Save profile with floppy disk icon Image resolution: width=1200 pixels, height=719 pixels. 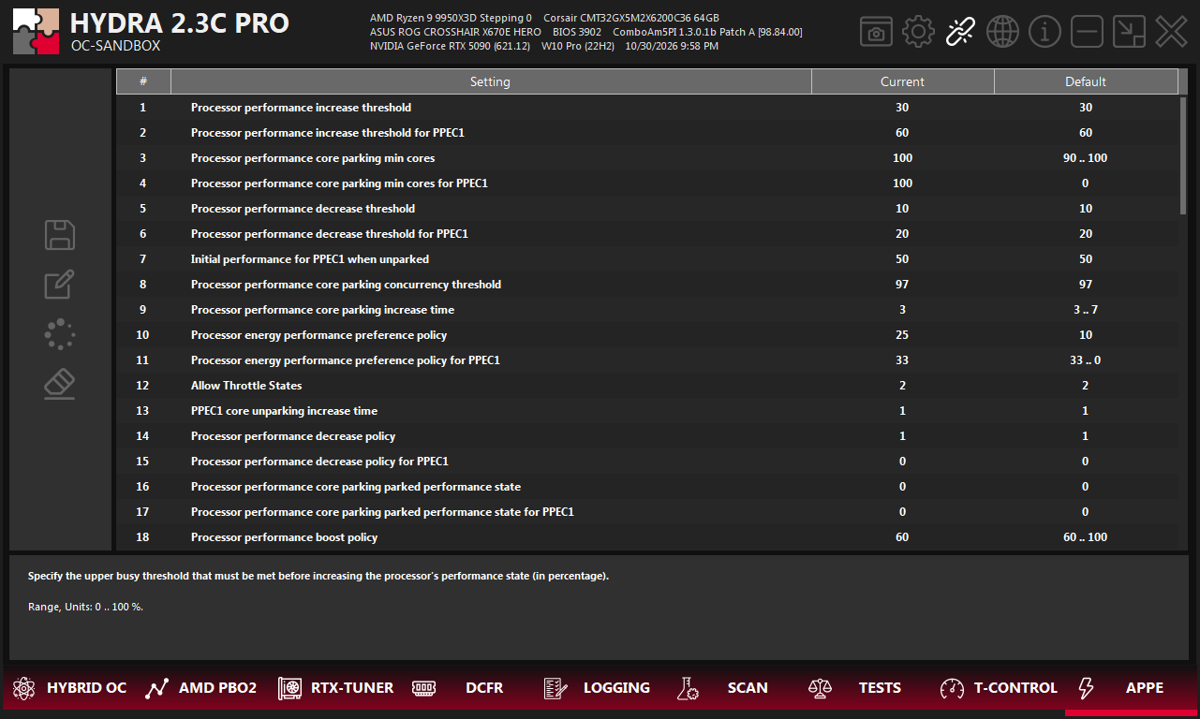[x=60, y=235]
